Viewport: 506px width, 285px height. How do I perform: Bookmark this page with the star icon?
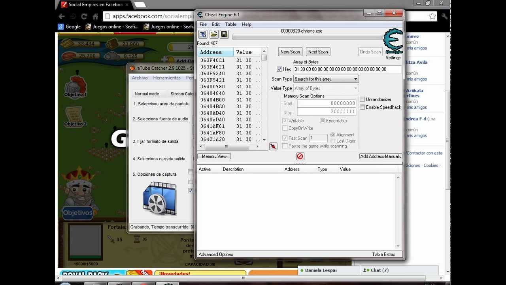click(x=432, y=16)
